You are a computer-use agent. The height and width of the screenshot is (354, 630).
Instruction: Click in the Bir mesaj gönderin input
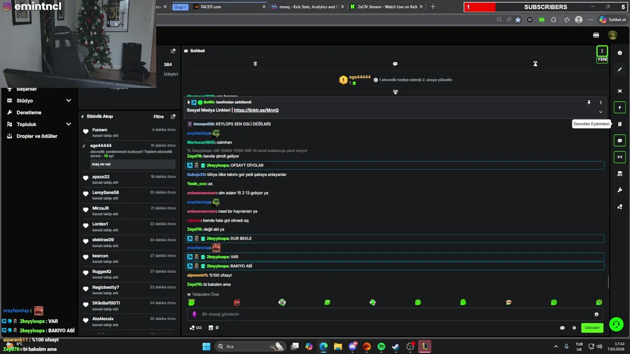[394, 314]
